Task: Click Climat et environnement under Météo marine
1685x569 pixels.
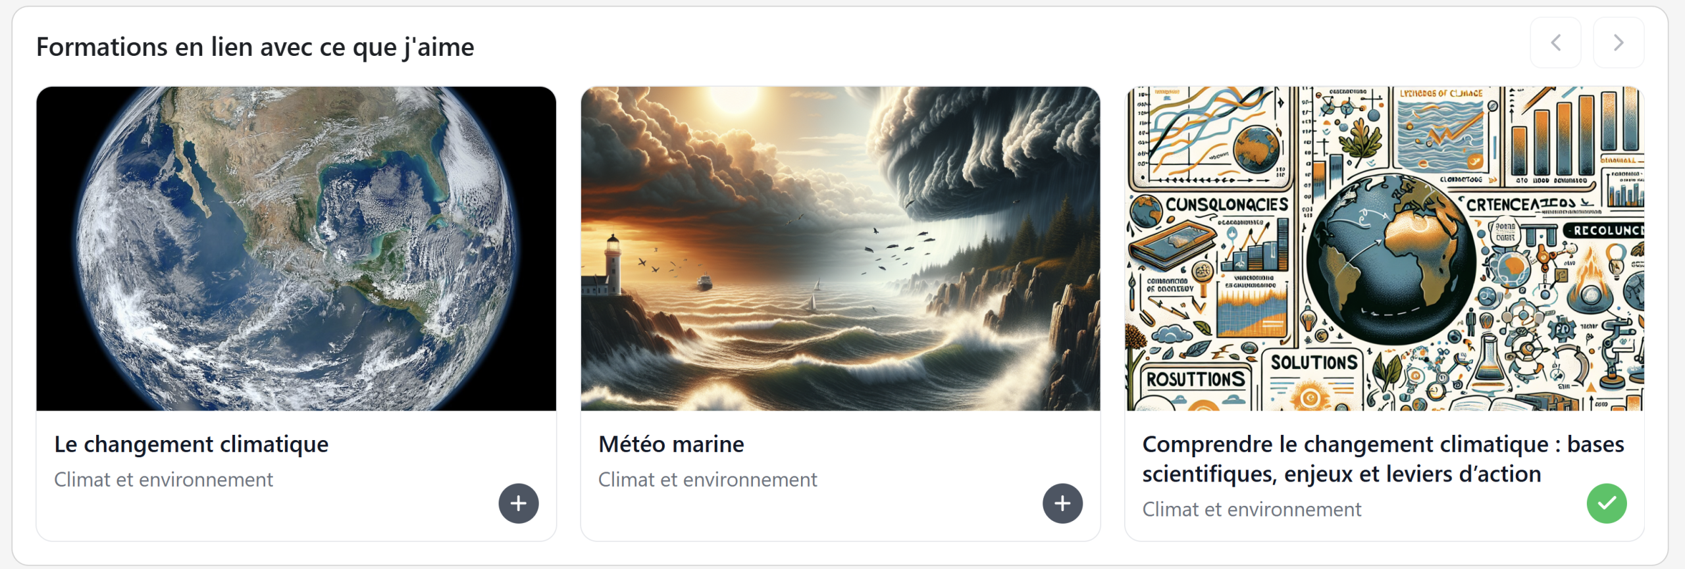Action: (707, 480)
